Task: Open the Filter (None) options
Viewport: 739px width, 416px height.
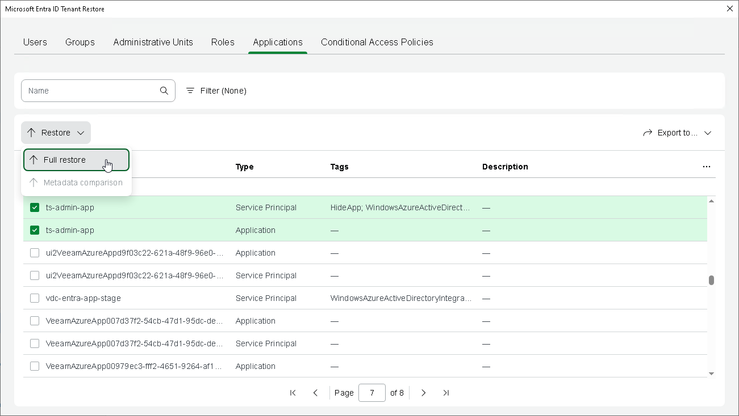Action: coord(216,91)
